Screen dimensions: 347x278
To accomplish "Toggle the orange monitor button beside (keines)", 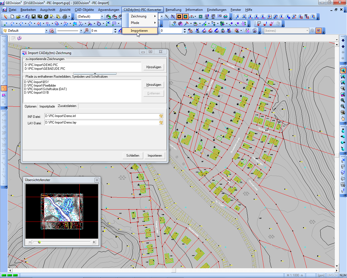I will tap(319, 31).
